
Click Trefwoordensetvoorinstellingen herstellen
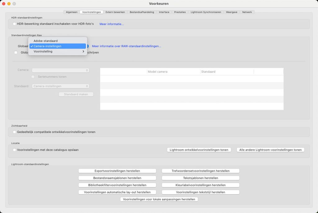201,171
